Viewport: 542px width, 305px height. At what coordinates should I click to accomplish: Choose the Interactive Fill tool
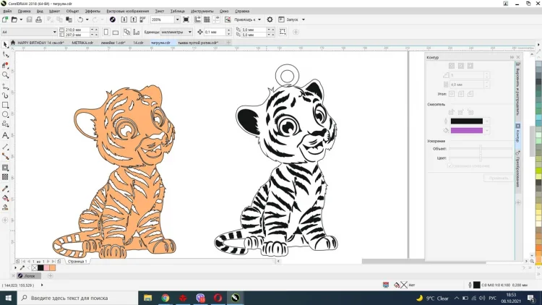pyautogui.click(x=5, y=198)
